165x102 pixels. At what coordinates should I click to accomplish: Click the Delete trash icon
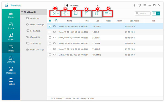[86, 14]
